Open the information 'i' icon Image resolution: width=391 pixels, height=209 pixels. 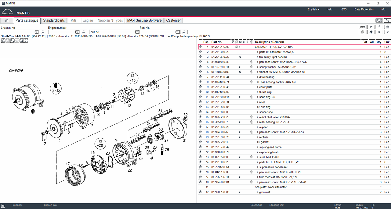click(379, 27)
